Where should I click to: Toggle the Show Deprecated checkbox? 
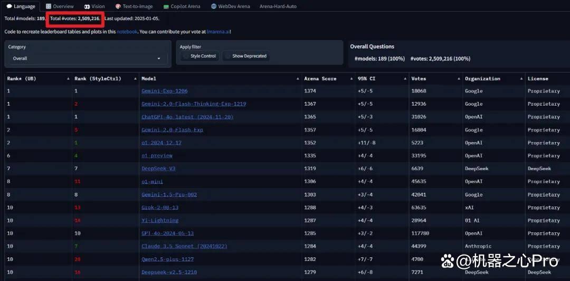(x=228, y=56)
